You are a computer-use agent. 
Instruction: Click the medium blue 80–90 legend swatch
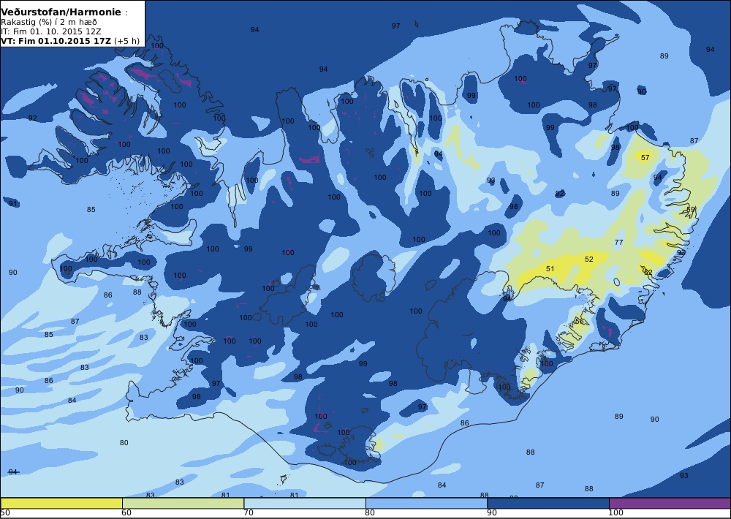pos(427,503)
